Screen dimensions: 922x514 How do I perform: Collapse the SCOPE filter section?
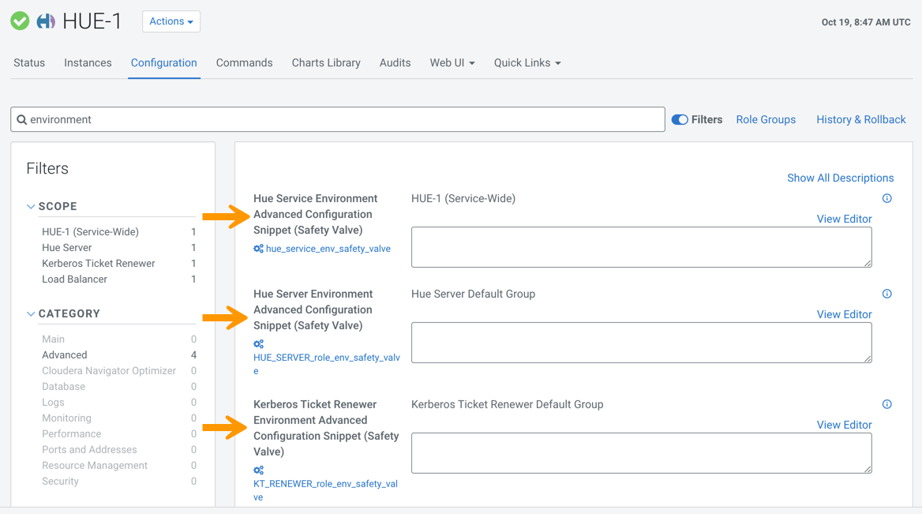(x=31, y=207)
